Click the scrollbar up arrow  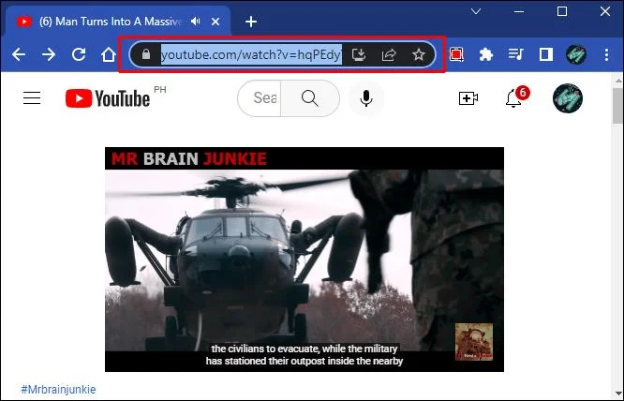click(618, 81)
